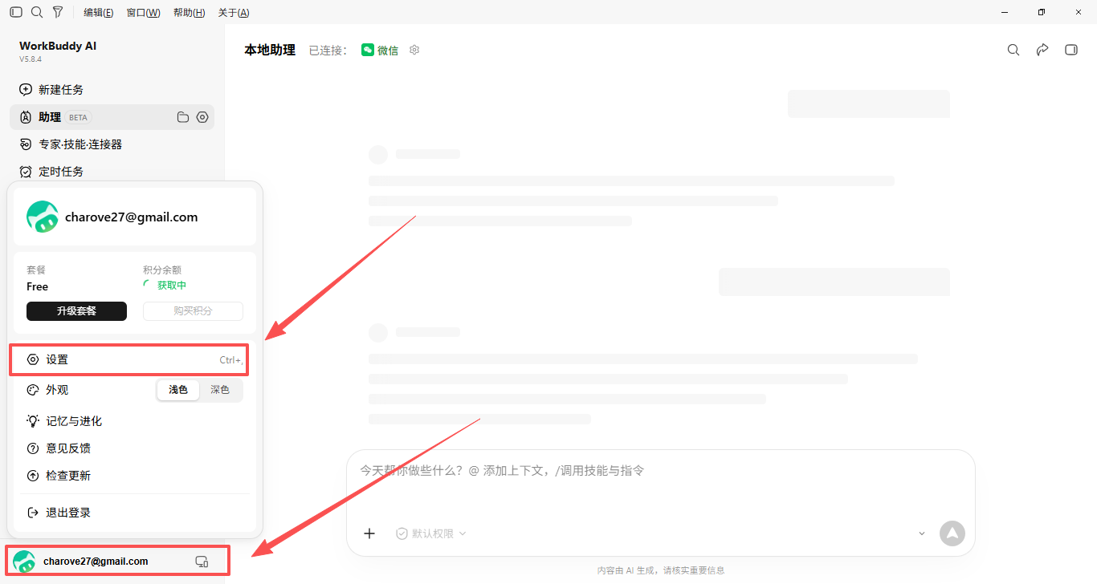Open the 默认权限 dropdown

[x=431, y=533]
